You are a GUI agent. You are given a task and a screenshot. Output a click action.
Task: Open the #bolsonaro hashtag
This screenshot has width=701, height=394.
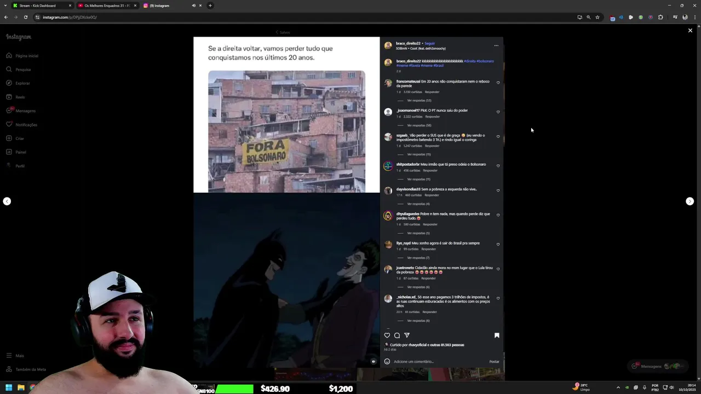(485, 61)
